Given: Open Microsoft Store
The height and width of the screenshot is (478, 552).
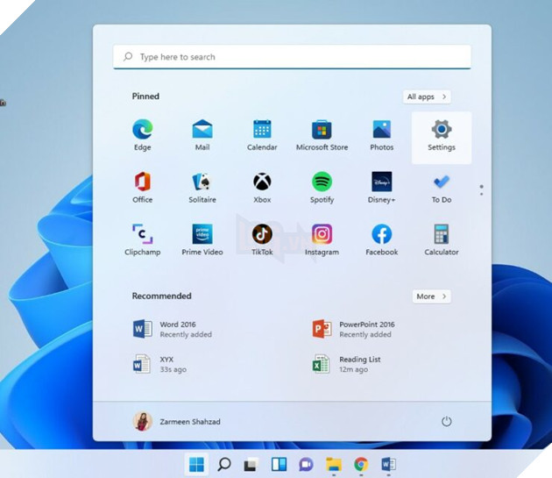Looking at the screenshot, I should (322, 135).
